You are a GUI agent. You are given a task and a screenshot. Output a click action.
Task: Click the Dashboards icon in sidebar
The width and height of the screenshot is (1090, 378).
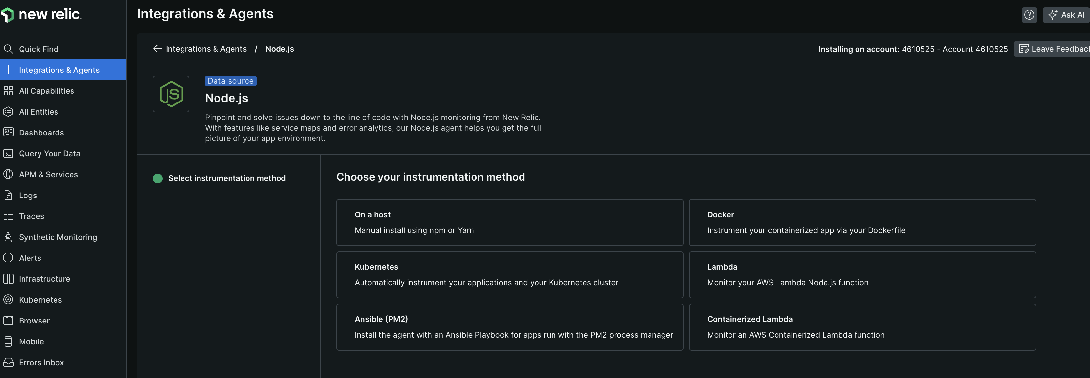tap(8, 132)
